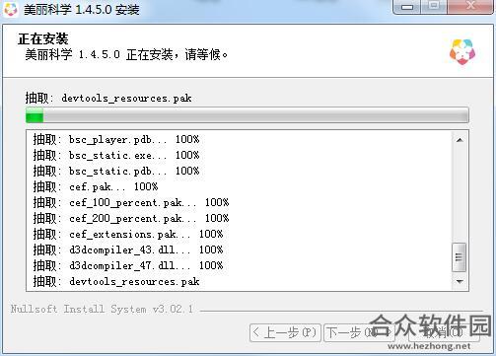Click the log scrollbar thumb
Image resolution: width=496 pixels, height=356 pixels.
click(x=459, y=257)
